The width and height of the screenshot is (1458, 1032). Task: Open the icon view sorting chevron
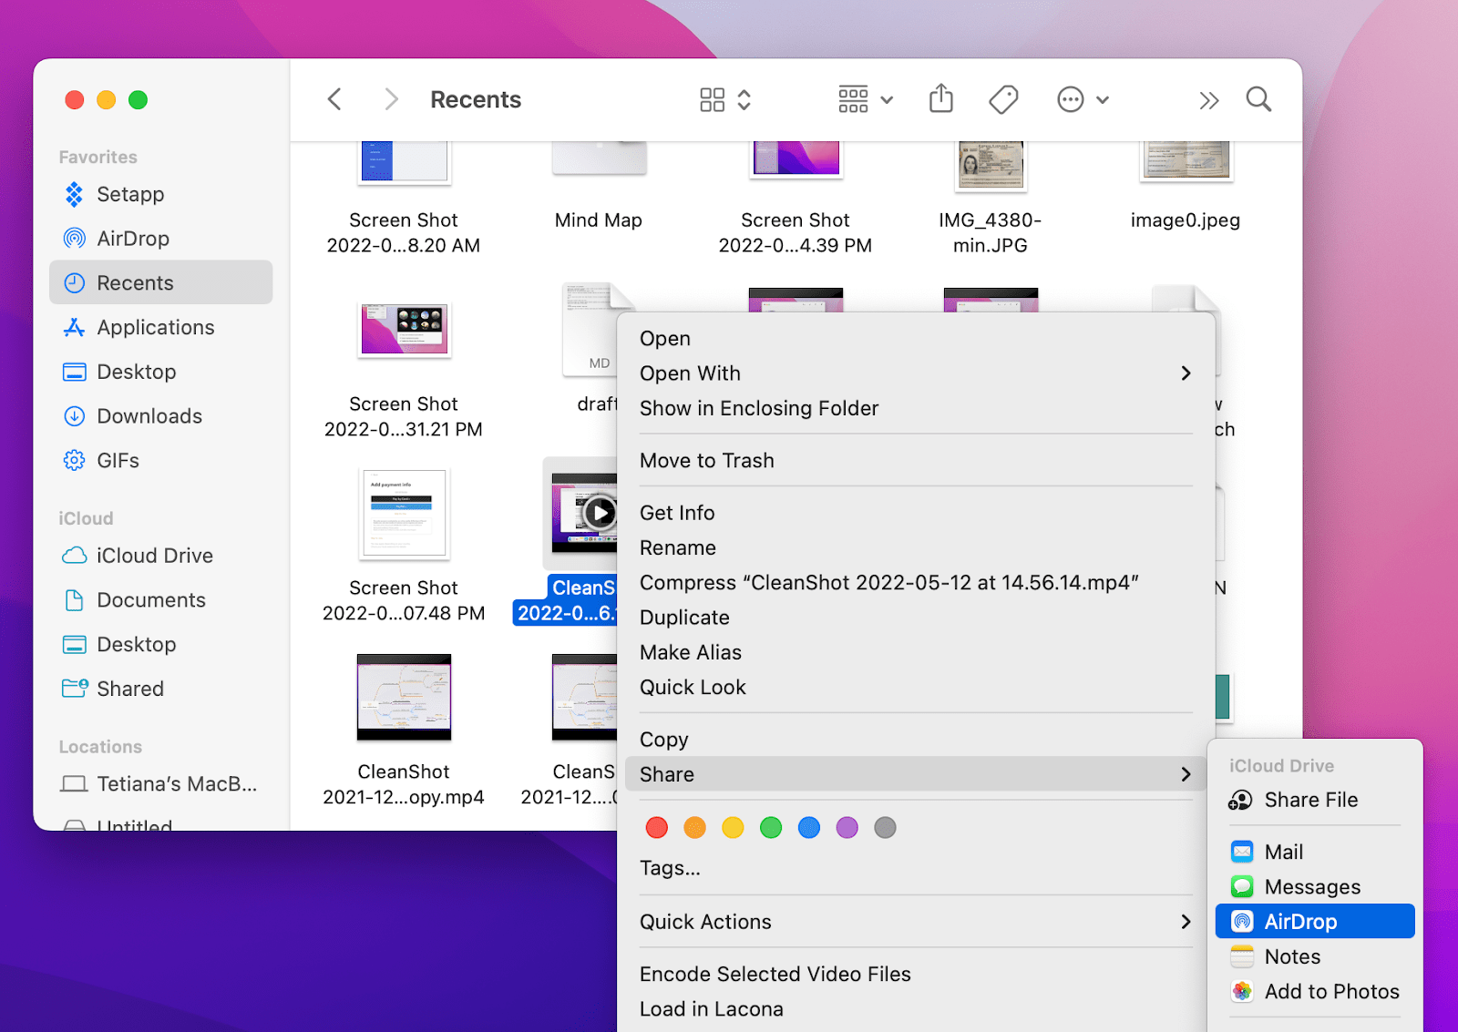click(744, 99)
